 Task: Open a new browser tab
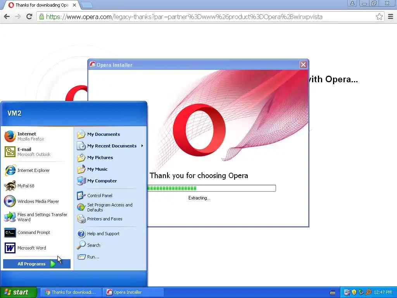pyautogui.click(x=87, y=5)
